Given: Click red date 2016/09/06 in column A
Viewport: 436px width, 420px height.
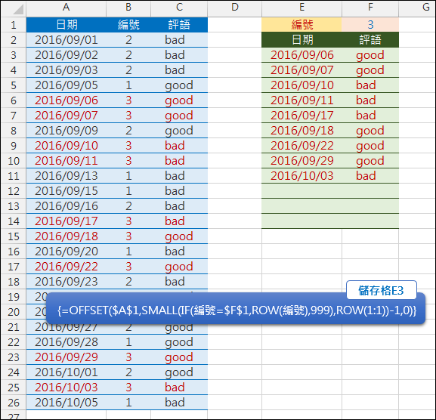Looking at the screenshot, I should point(66,100).
